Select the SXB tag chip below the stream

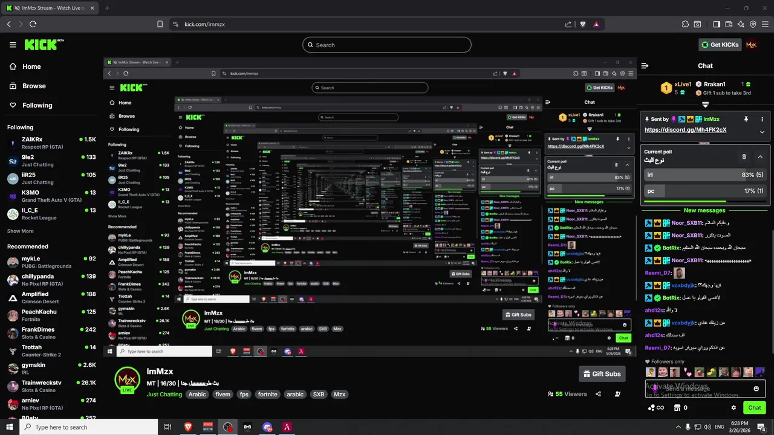(318, 395)
